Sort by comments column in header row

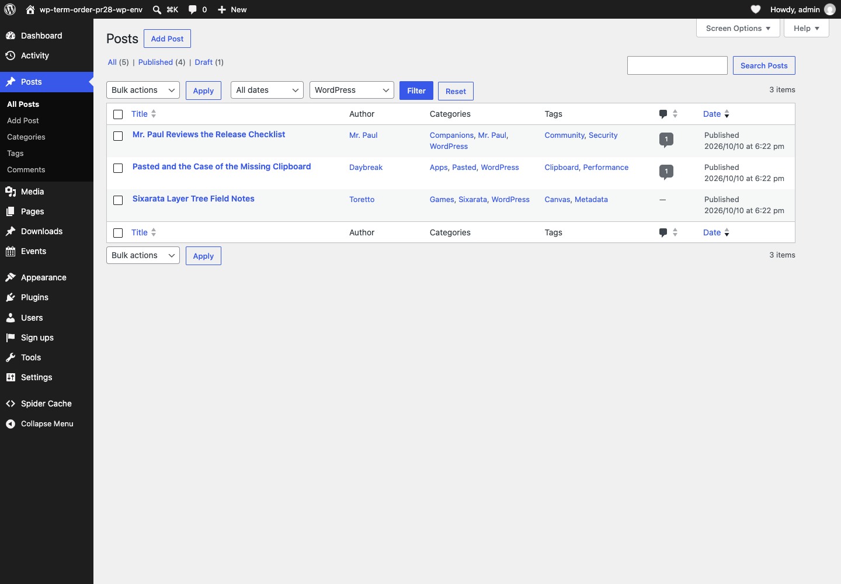click(668, 114)
